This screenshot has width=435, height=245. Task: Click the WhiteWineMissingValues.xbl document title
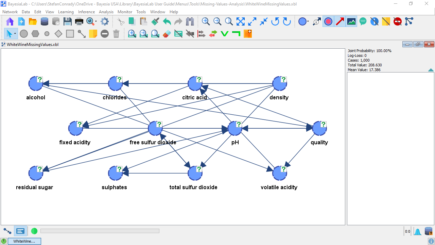point(32,45)
